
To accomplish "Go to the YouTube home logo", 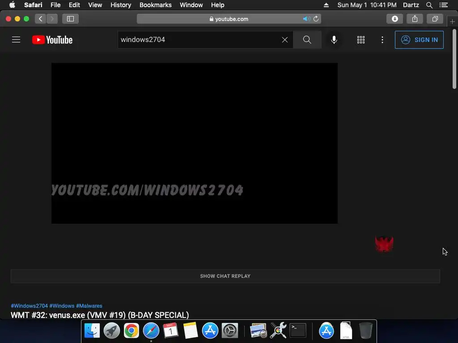I will pyautogui.click(x=52, y=40).
